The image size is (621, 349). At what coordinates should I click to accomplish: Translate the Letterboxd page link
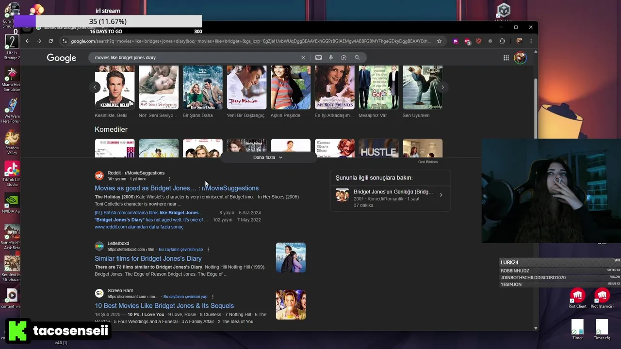point(180,250)
